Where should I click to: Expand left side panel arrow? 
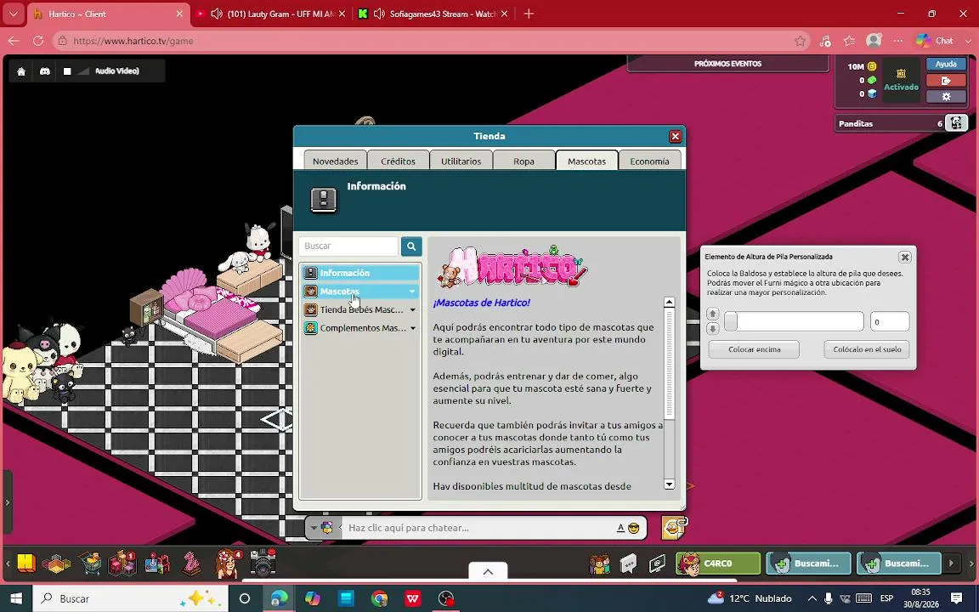pos(8,502)
